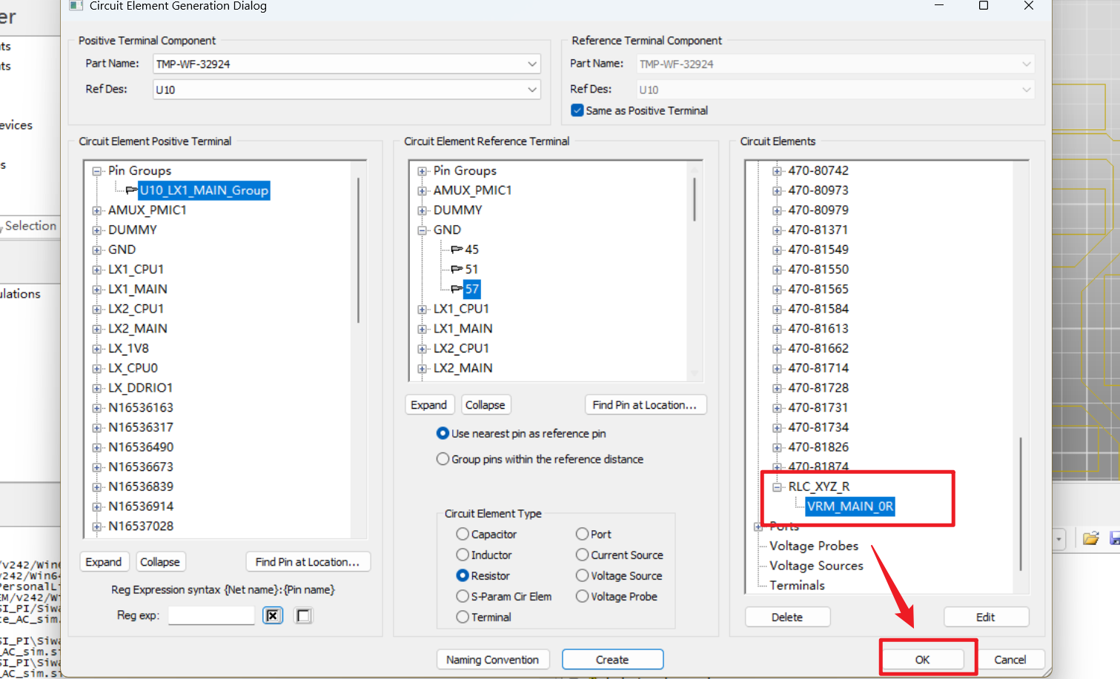The width and height of the screenshot is (1120, 679).
Task: Choose Terminal circuit element type
Action: click(463, 617)
